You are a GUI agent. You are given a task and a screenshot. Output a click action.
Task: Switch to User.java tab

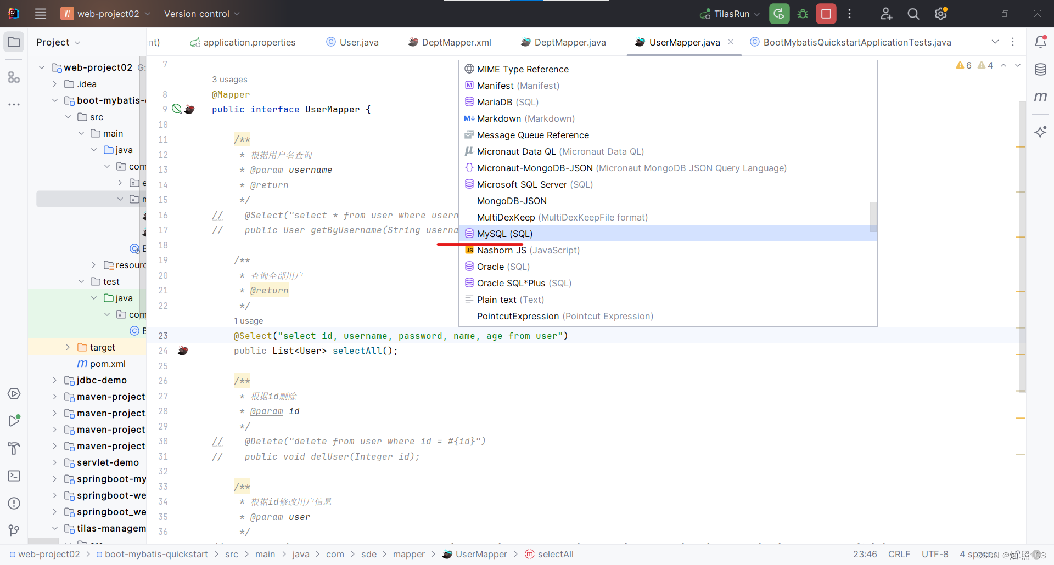coord(352,42)
